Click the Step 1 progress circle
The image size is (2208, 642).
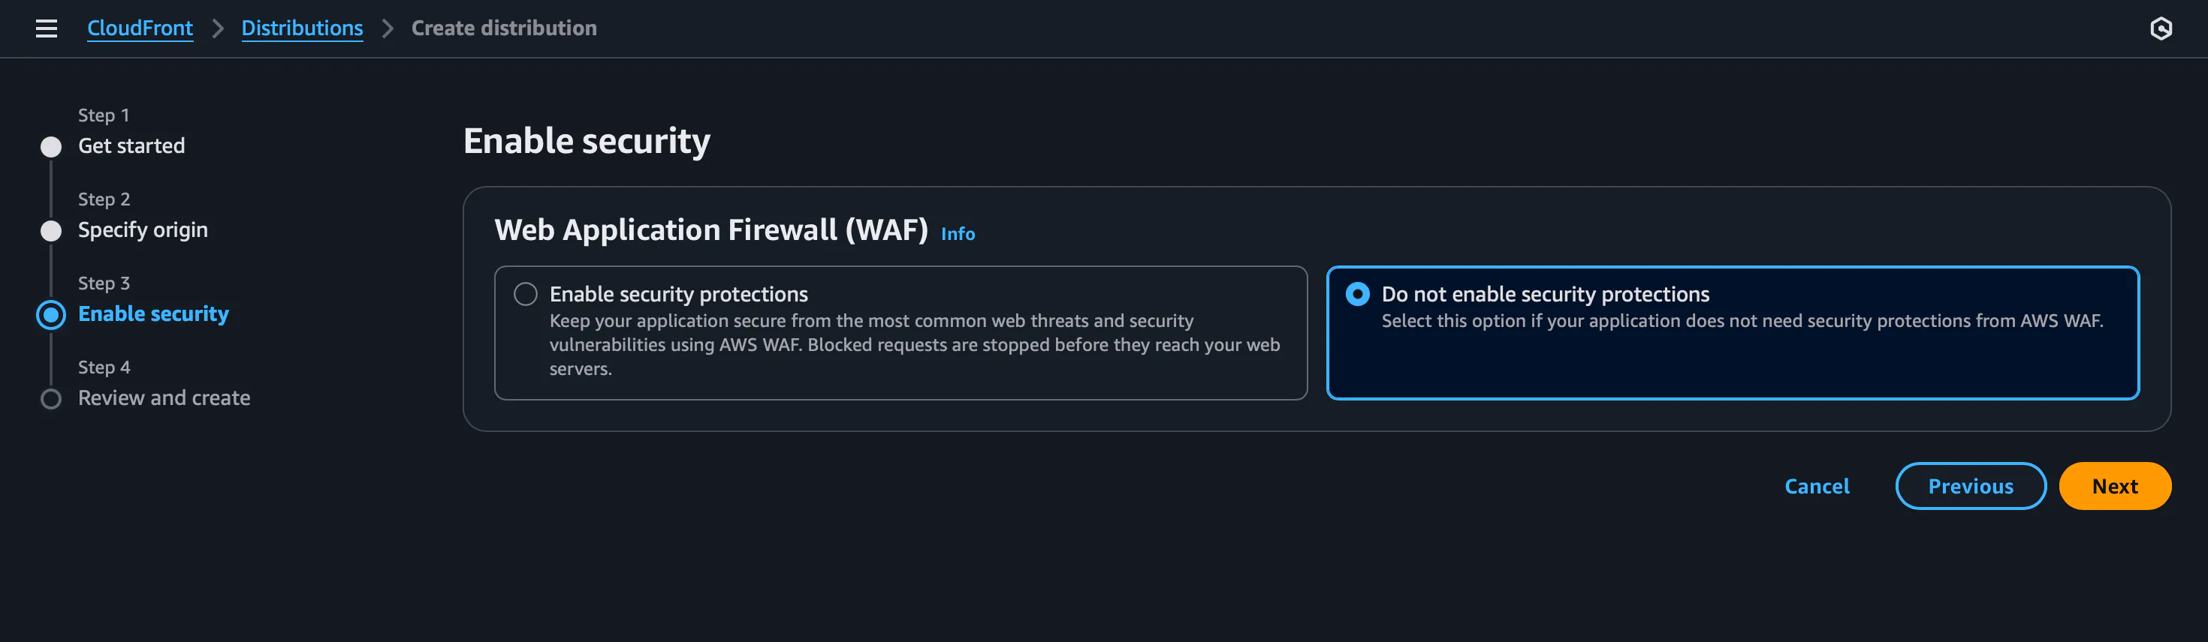tap(51, 146)
